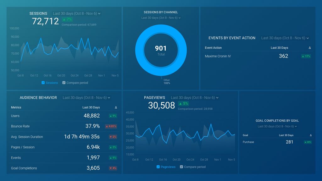Viewport: 322px width, 181px height.
Task: Toggle Compare period checkbox under Sessions chart
Action: click(64, 83)
